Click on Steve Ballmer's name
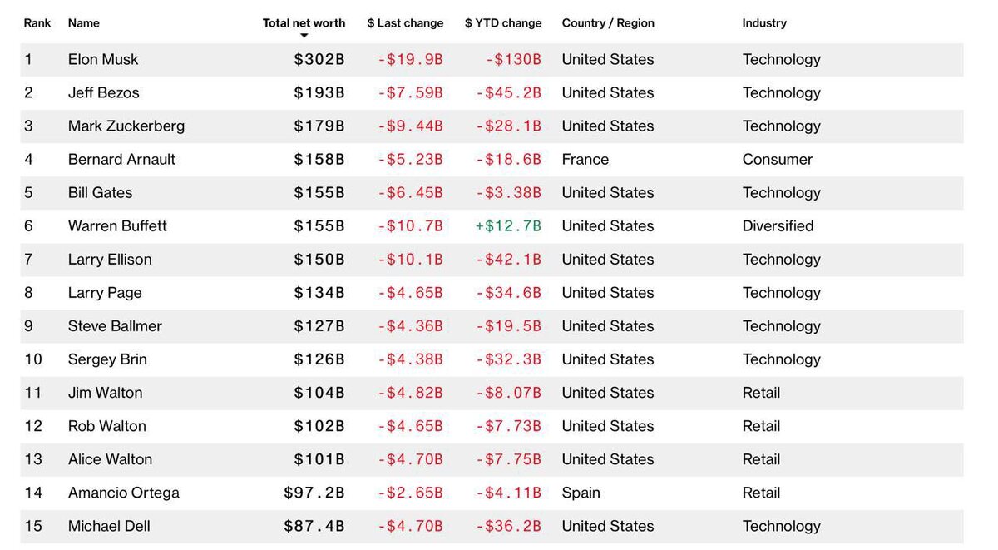This screenshot has width=998, height=550. pyautogui.click(x=115, y=326)
